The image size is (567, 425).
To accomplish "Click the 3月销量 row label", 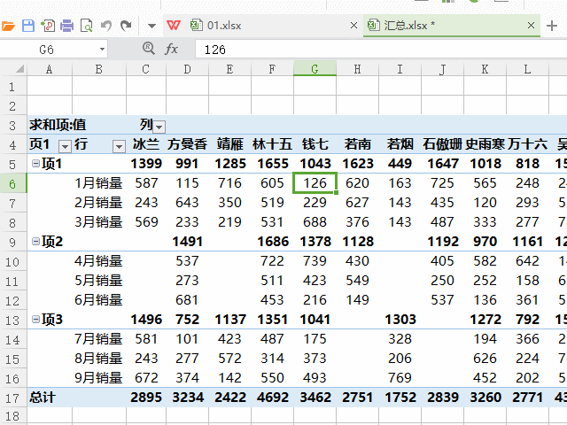I will [x=98, y=222].
